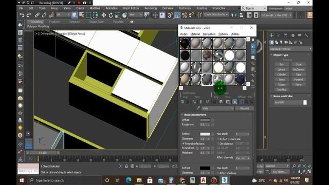Activate the Select and Move tool

click(104, 15)
